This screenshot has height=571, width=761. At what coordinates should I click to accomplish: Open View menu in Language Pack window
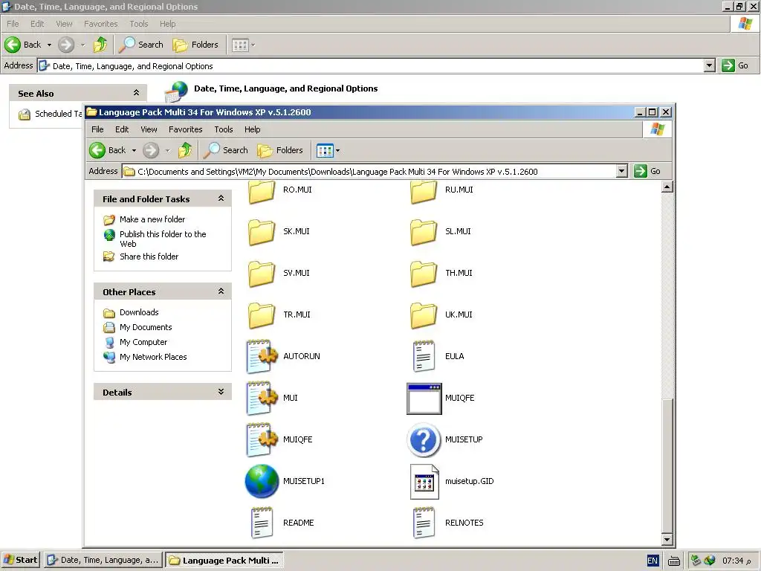149,129
